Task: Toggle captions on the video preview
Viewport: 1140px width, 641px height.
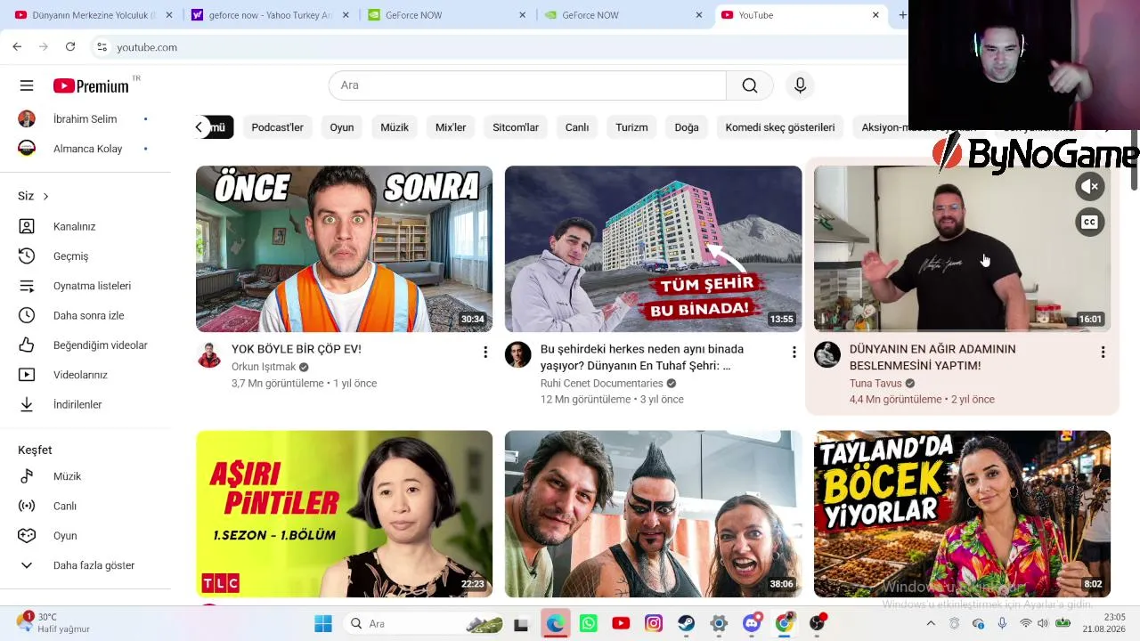Action: click(x=1090, y=223)
